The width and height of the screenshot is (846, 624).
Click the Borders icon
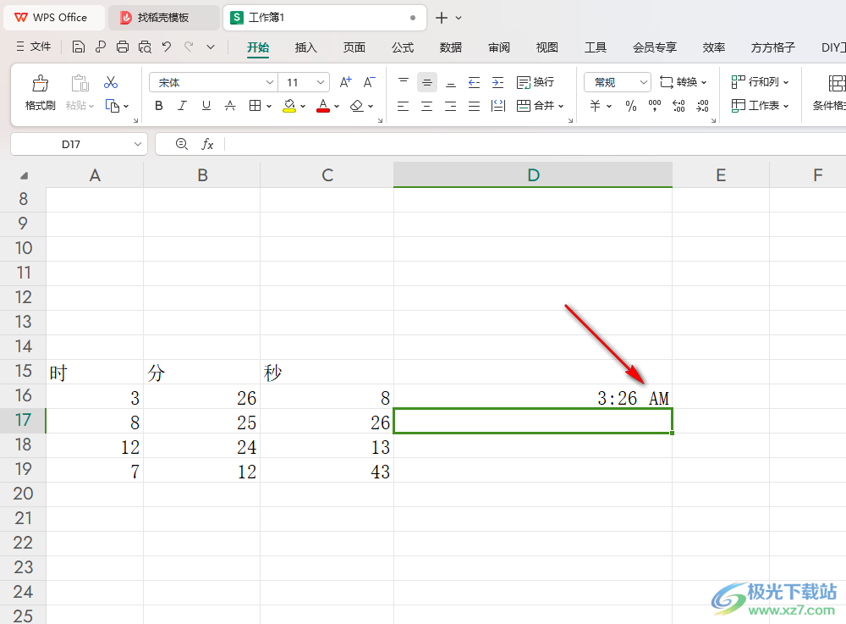pyautogui.click(x=255, y=106)
